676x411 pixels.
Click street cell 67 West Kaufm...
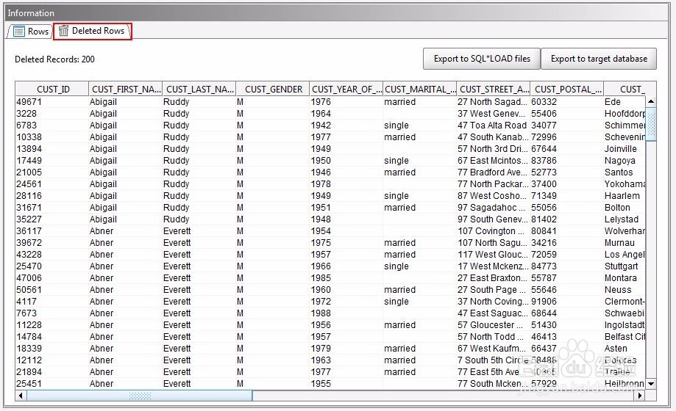coord(493,349)
